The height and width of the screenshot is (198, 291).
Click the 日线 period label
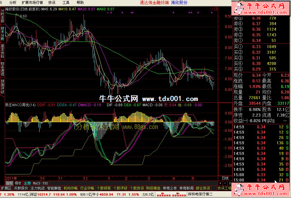pos(225,178)
